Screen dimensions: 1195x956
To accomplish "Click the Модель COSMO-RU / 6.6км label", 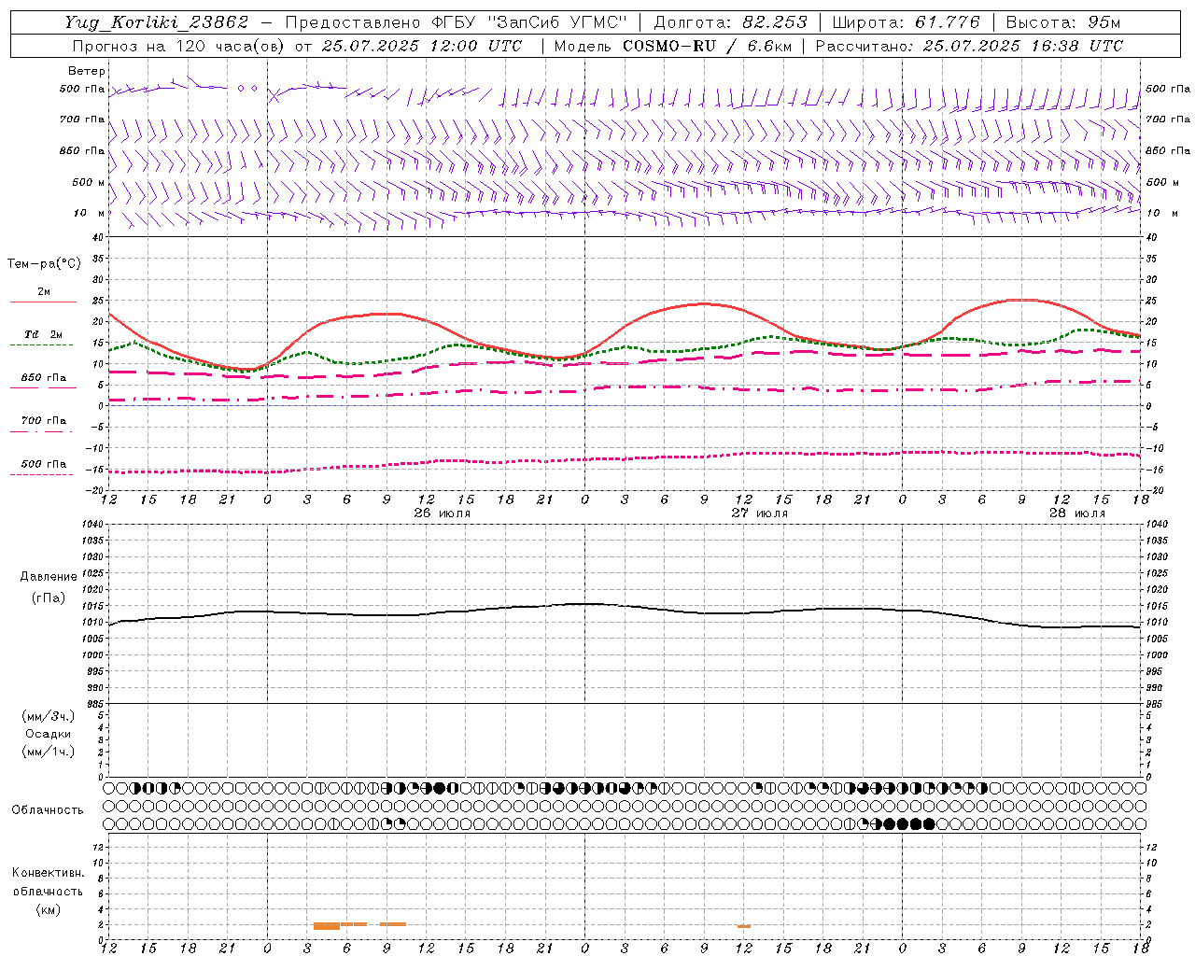I will pos(673,46).
